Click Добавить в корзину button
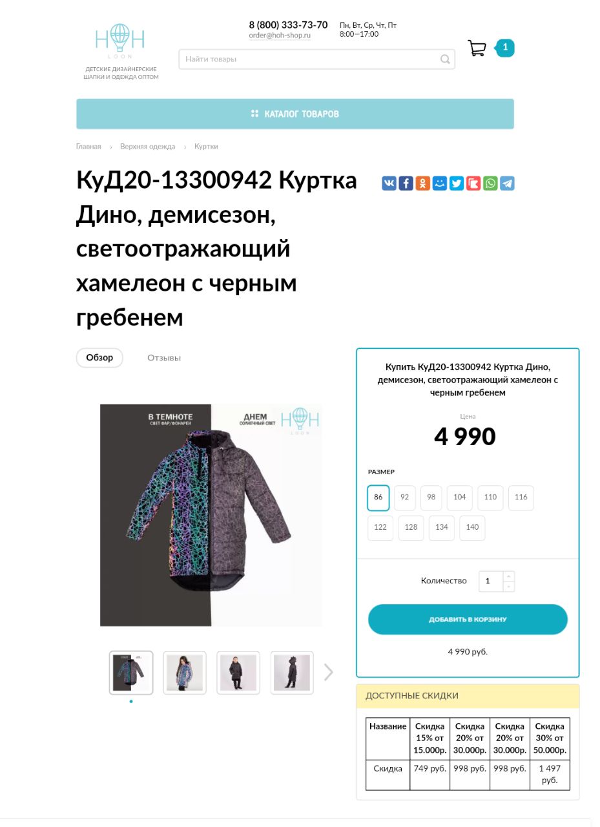600x827 pixels. click(468, 620)
